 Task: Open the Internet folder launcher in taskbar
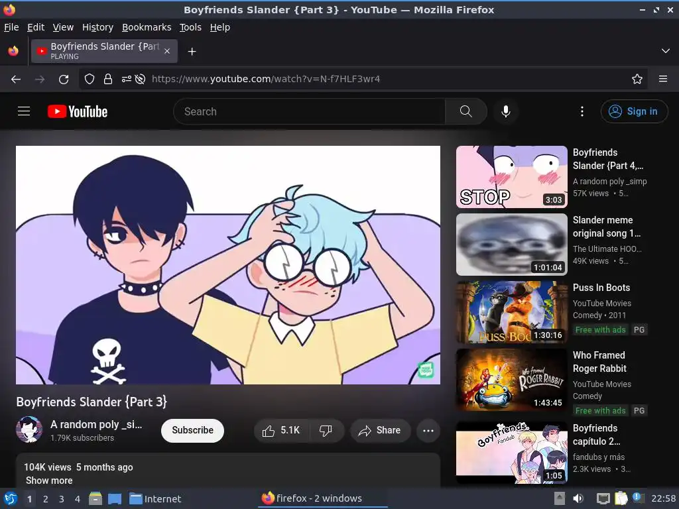click(155, 498)
